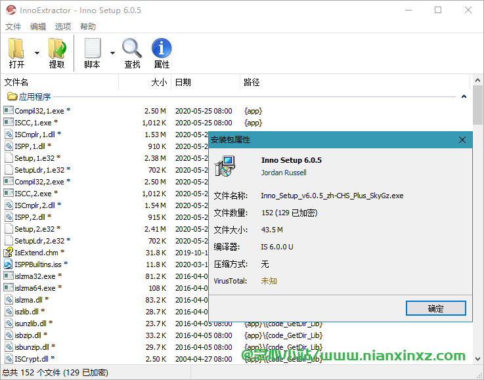Click the vertical scrollbar thumb
Viewport: 484px width, 380px height.
click(x=477, y=105)
